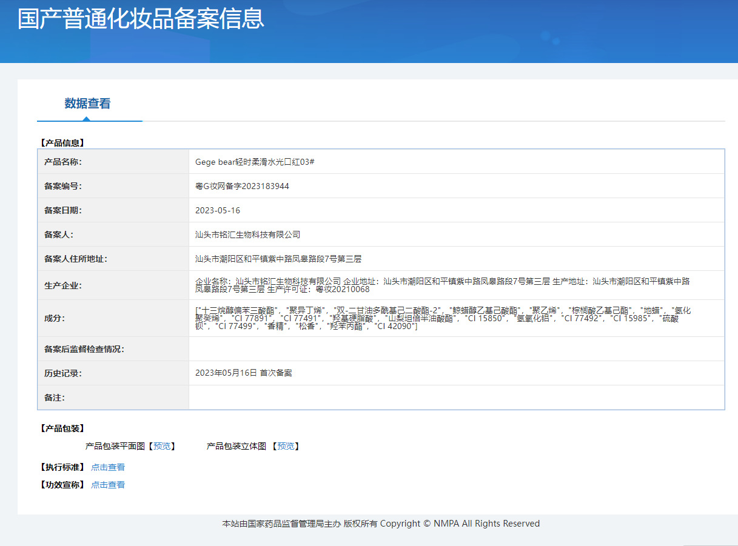This screenshot has width=738, height=546.
Task: Select the 汕头市铭汇生物科技有限公司 filer name
Action: pyautogui.click(x=247, y=235)
